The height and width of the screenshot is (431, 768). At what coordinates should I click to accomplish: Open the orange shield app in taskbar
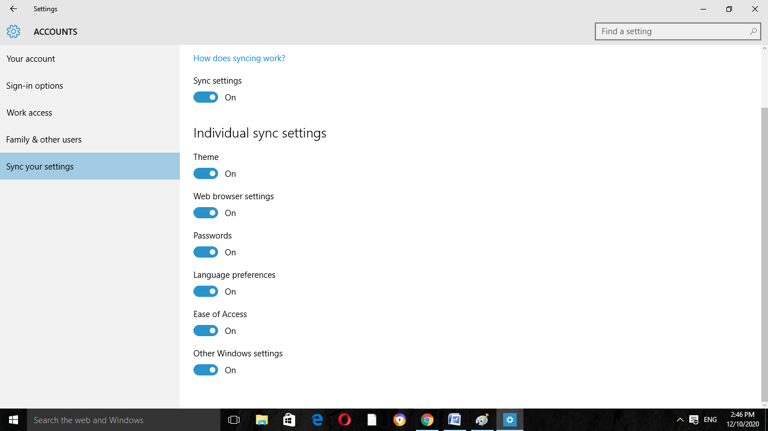click(x=400, y=420)
